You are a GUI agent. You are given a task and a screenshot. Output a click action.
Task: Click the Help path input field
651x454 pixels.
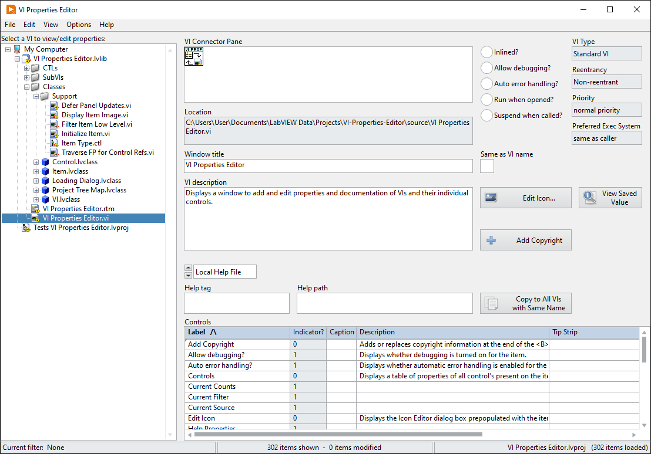[385, 303]
